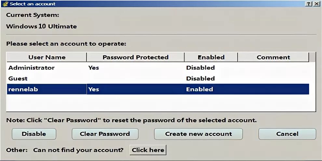Click the question mark help button
This screenshot has width=322, height=161.
pos(308,4)
